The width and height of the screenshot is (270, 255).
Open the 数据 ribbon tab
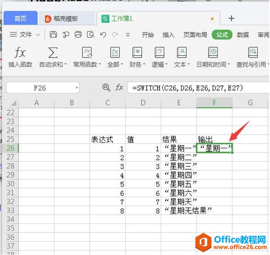pos(242,35)
